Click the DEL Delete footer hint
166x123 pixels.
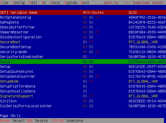tap(37, 121)
